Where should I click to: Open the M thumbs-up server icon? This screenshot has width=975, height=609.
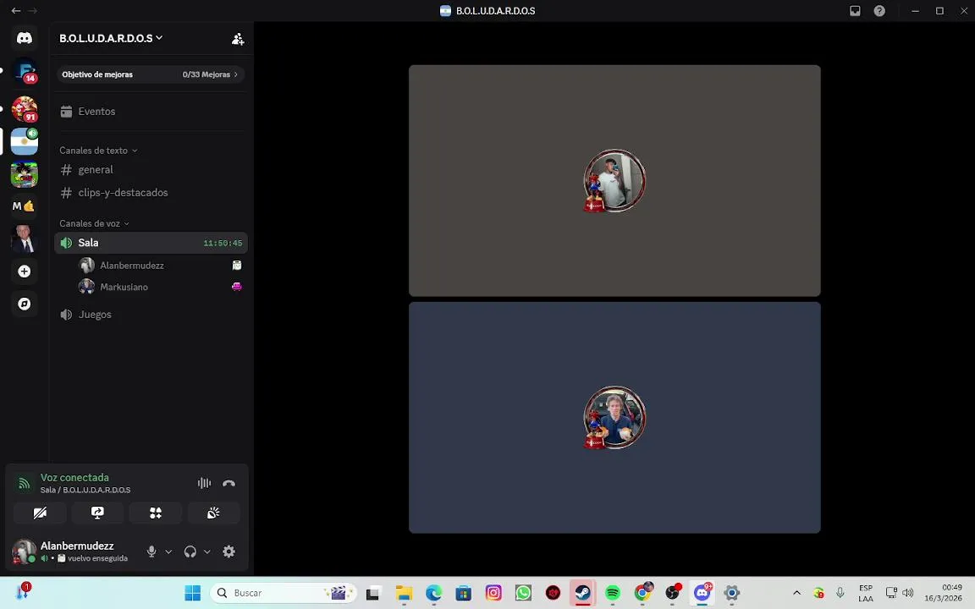[25, 206]
